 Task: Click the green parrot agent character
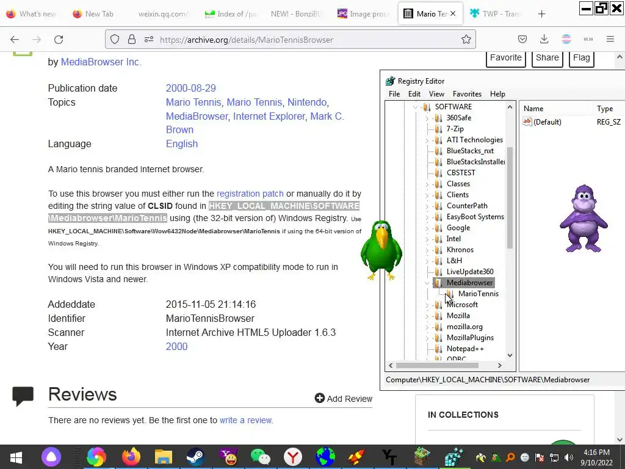381,250
